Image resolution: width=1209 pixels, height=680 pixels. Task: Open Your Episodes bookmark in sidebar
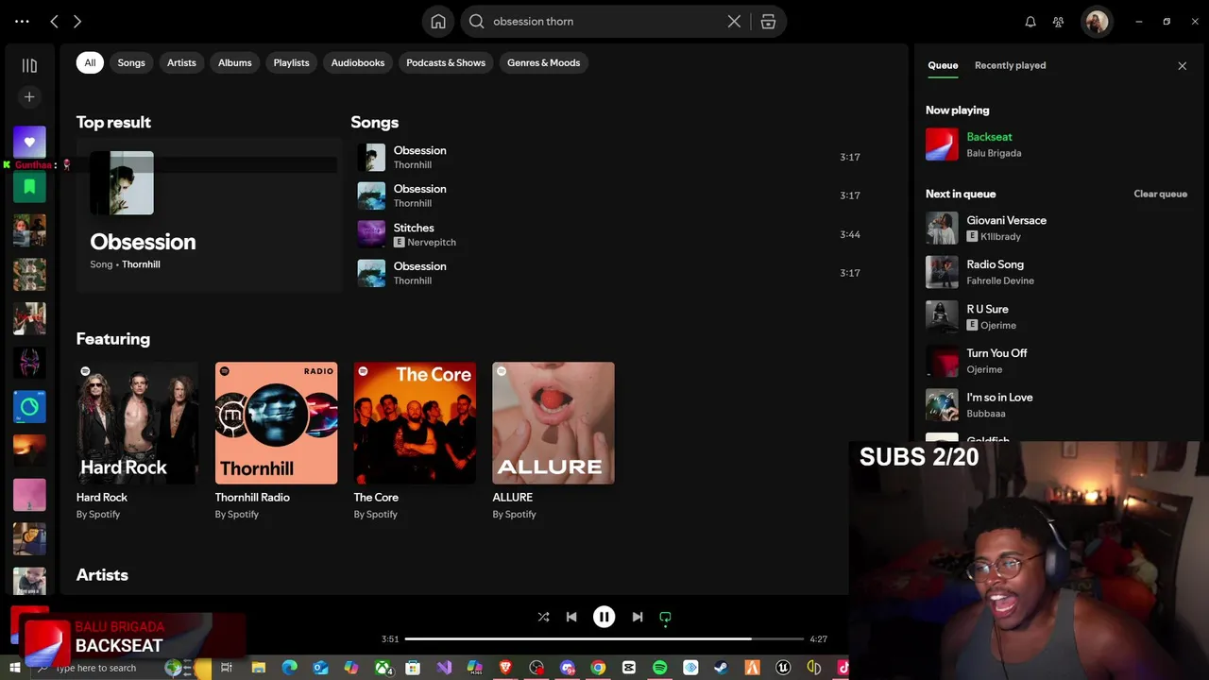tap(29, 186)
